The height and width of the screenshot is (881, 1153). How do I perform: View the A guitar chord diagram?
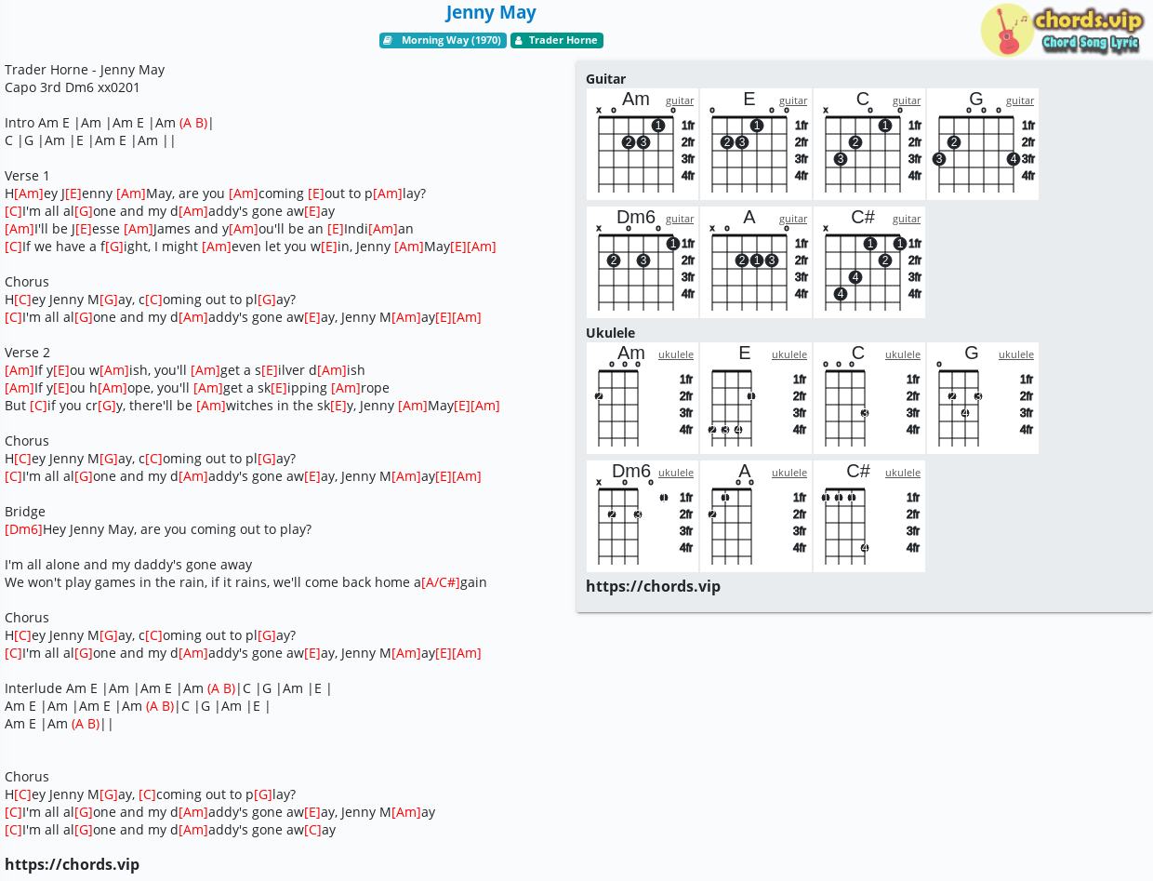click(x=756, y=262)
